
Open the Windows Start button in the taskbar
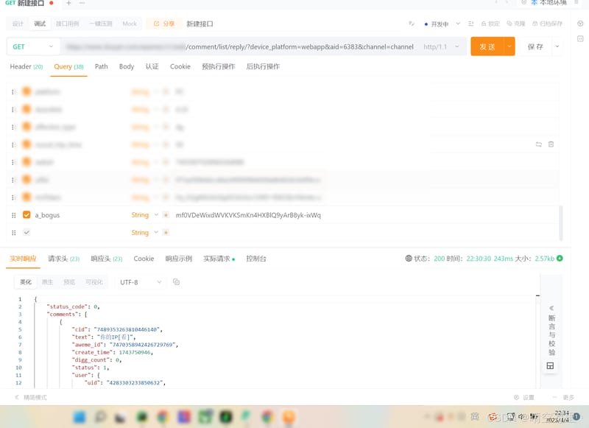click(80, 417)
